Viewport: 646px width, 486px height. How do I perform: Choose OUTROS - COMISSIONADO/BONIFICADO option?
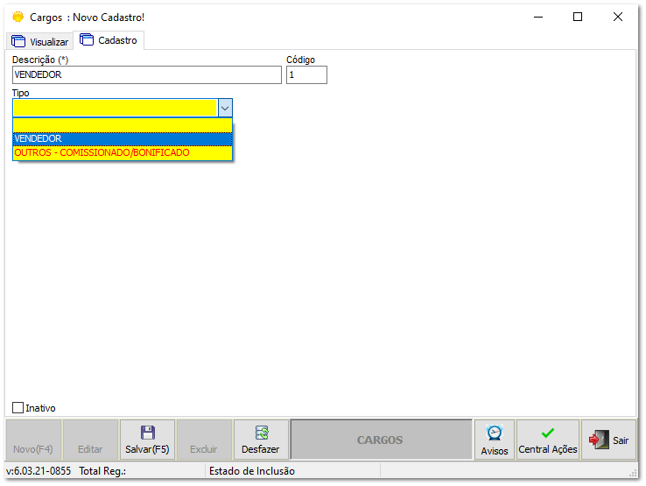123,152
